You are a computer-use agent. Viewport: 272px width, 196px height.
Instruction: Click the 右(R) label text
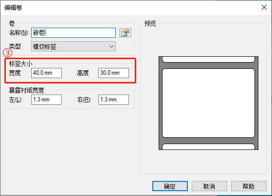click(x=84, y=99)
